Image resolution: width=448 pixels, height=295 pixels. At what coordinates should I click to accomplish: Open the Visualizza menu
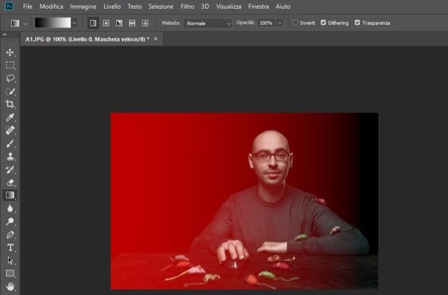(228, 7)
